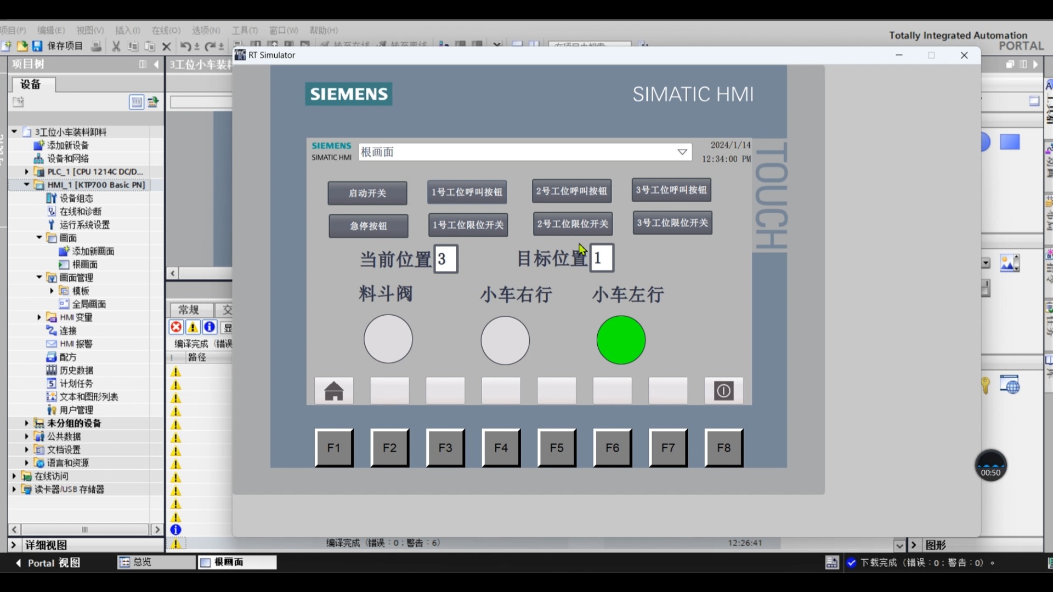Viewport: 1053px width, 592px height.
Task: Click the warnings filter yellow triangle icon
Action: tap(193, 327)
